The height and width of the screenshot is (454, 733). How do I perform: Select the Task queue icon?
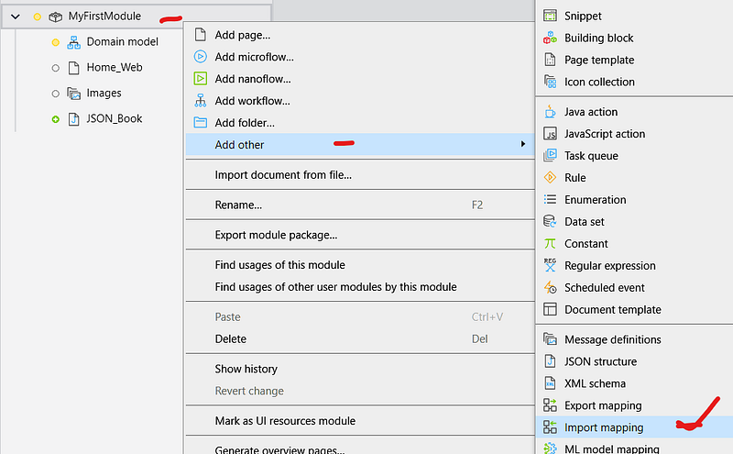click(550, 156)
